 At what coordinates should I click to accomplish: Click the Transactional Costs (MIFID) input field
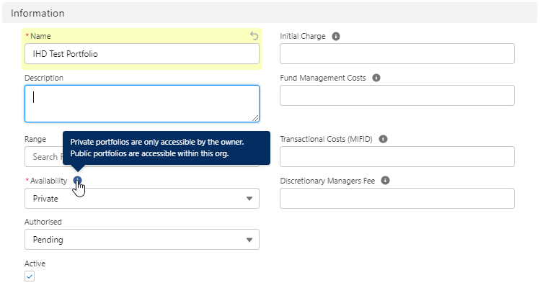397,157
